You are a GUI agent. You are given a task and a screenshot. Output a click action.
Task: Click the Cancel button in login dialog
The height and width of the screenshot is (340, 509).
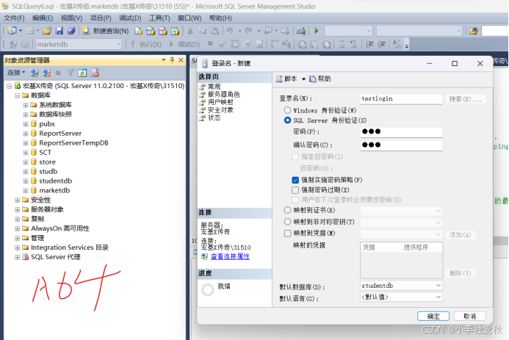click(469, 317)
